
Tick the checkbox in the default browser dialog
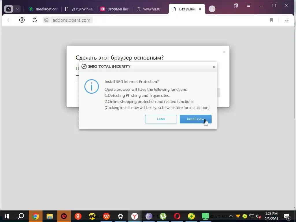(77, 78)
